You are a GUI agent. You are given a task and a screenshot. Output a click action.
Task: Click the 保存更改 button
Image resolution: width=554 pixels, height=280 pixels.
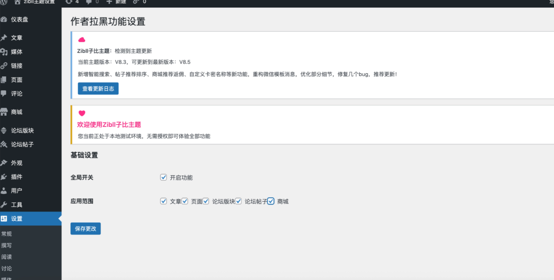(x=85, y=228)
